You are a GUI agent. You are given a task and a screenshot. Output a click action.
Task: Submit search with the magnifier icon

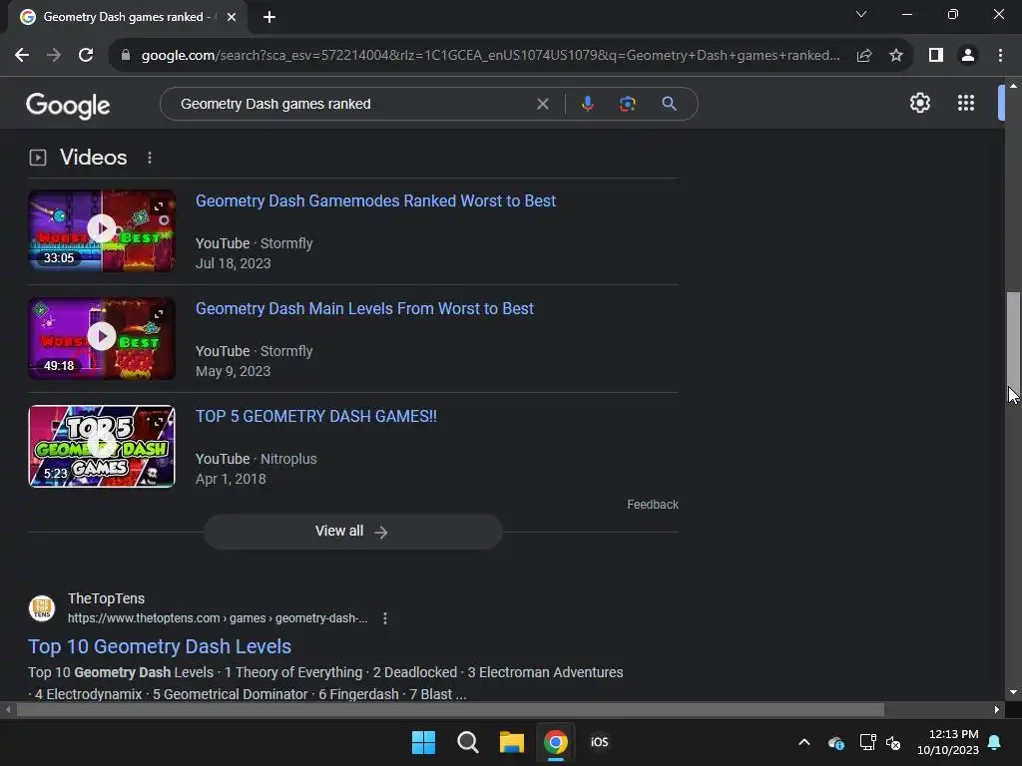click(x=669, y=104)
